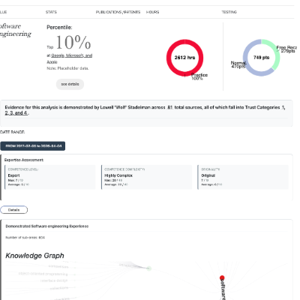
Task: Click the 'Percentile:' label
Action: click(59, 27)
